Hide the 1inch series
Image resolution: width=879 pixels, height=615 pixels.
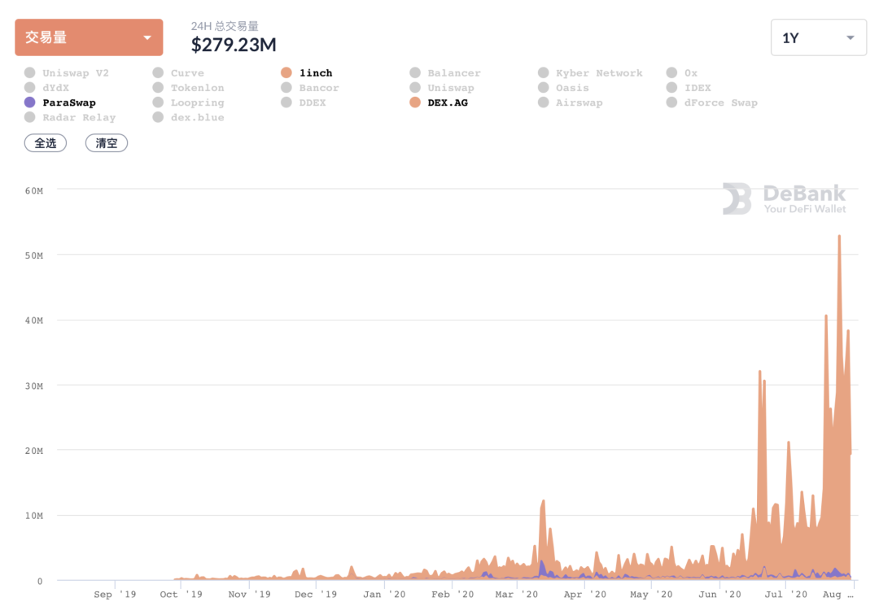(x=307, y=73)
